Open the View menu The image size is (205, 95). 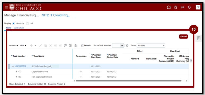pos(23,46)
